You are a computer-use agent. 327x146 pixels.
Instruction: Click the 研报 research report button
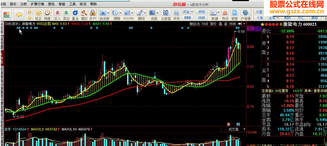202,11
